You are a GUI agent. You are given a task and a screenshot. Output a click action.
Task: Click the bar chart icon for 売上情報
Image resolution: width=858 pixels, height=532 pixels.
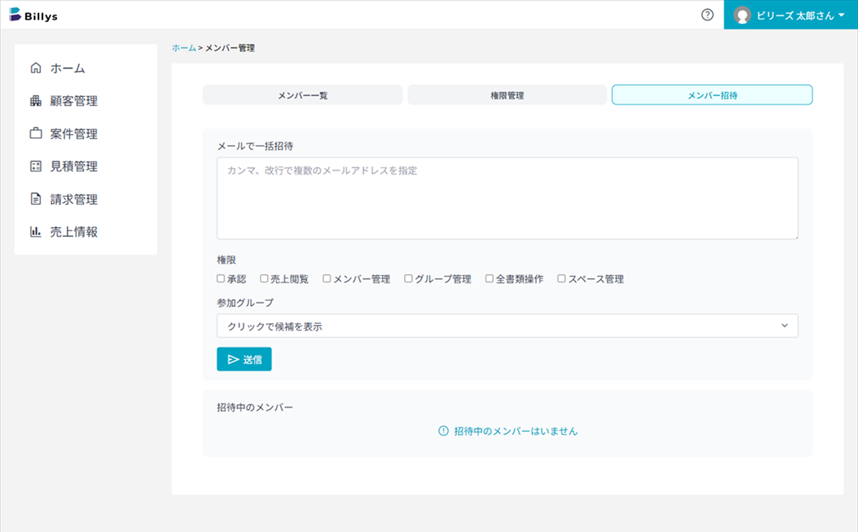36,232
